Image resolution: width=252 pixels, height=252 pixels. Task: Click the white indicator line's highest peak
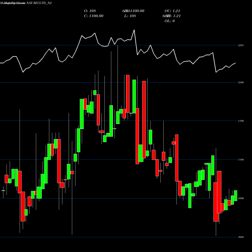point(134,30)
